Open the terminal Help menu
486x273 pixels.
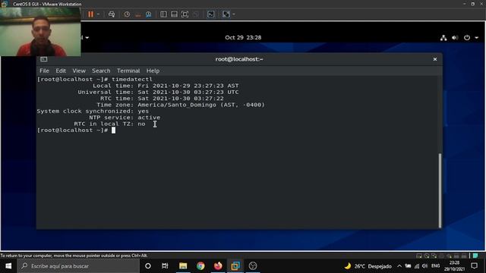[153, 71]
